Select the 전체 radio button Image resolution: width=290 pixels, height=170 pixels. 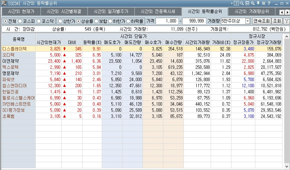pyautogui.click(x=5, y=21)
